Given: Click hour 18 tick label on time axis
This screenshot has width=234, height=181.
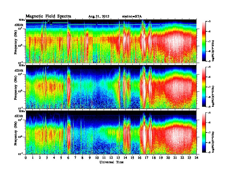Looking at the screenshot, I should point(154,158).
